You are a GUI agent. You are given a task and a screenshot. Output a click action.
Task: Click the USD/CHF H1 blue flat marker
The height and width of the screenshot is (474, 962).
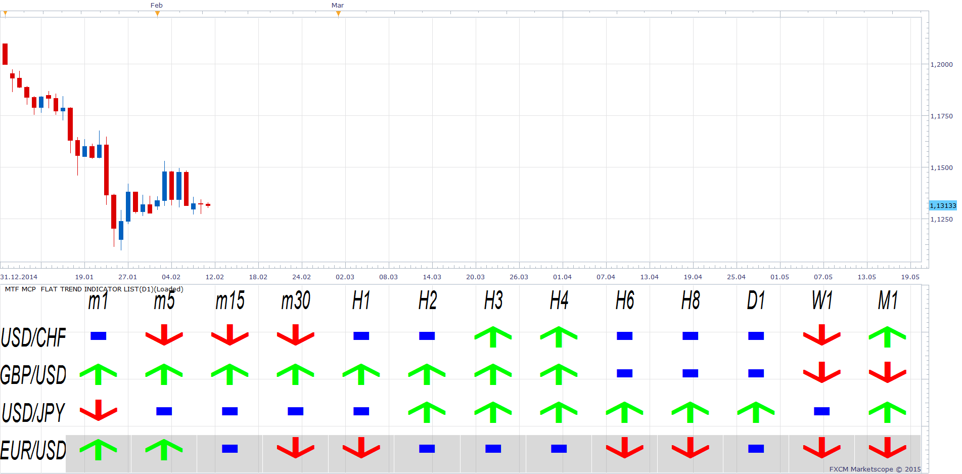(x=361, y=336)
